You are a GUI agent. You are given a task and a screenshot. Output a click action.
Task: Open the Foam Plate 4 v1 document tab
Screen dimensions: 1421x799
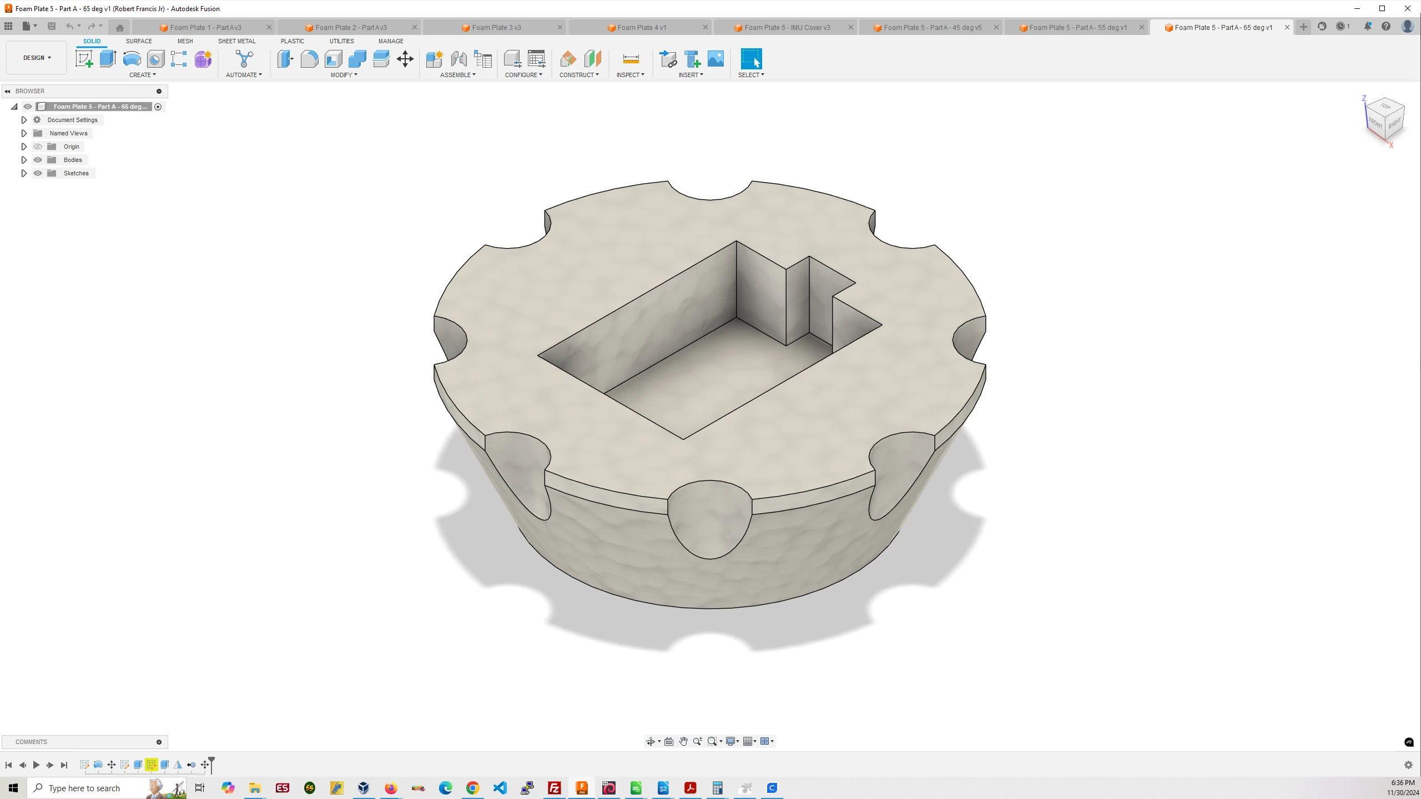[641, 27]
